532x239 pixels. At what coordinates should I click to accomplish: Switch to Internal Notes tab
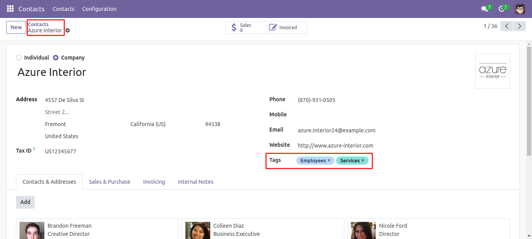[x=196, y=182]
